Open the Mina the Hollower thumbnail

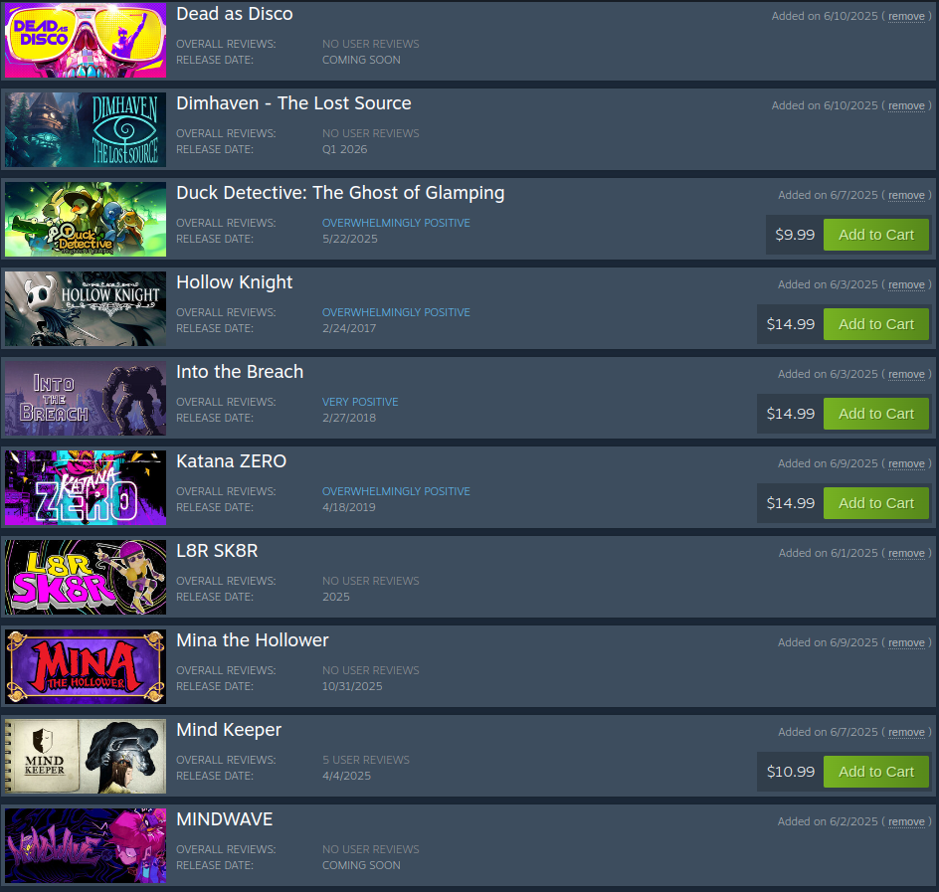(86, 666)
